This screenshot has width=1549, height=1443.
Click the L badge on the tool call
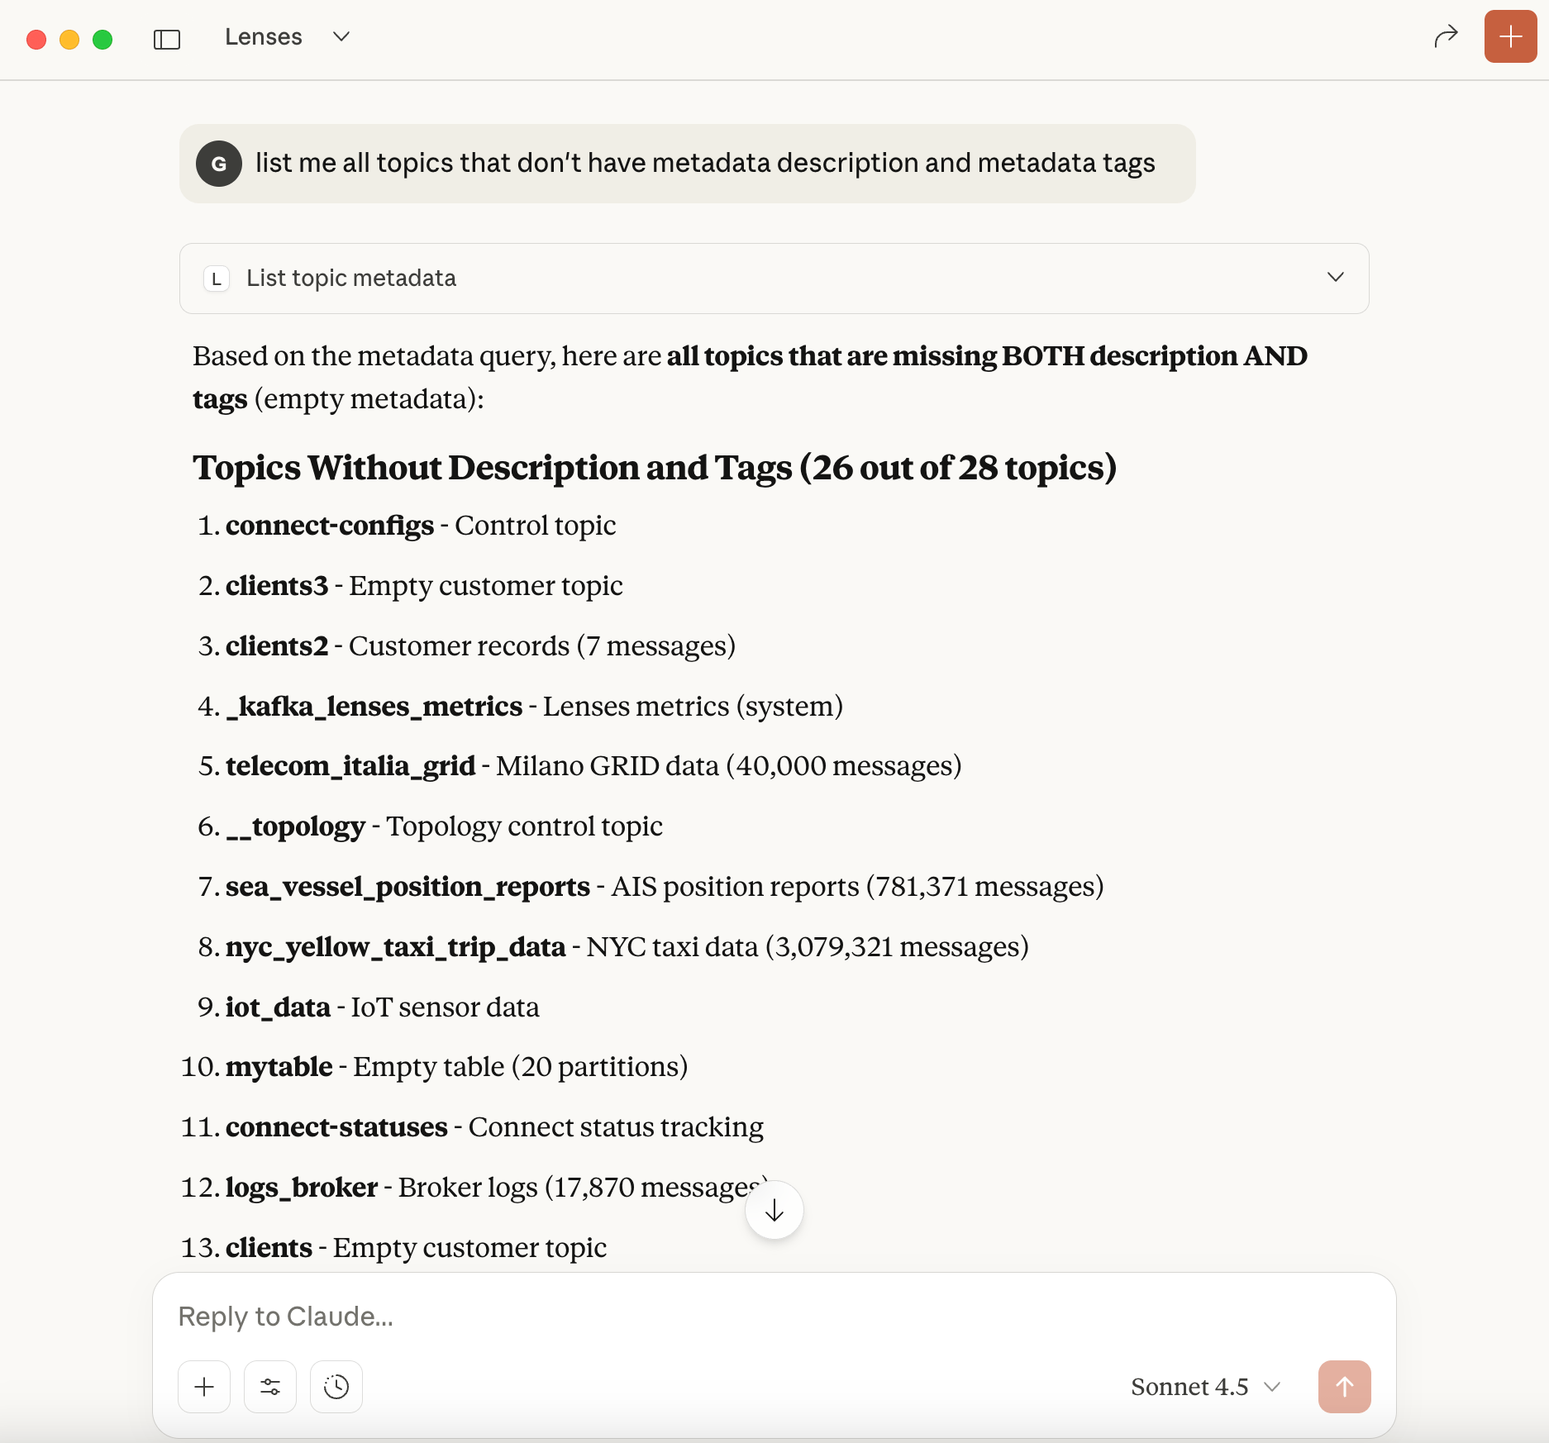tap(217, 279)
